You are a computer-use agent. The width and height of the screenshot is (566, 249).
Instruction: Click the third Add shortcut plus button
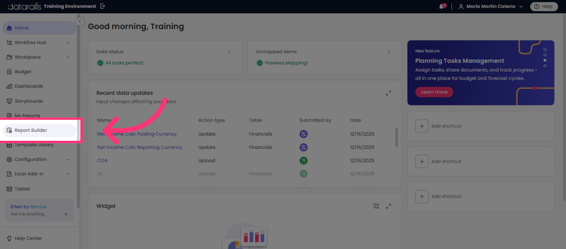point(422,196)
